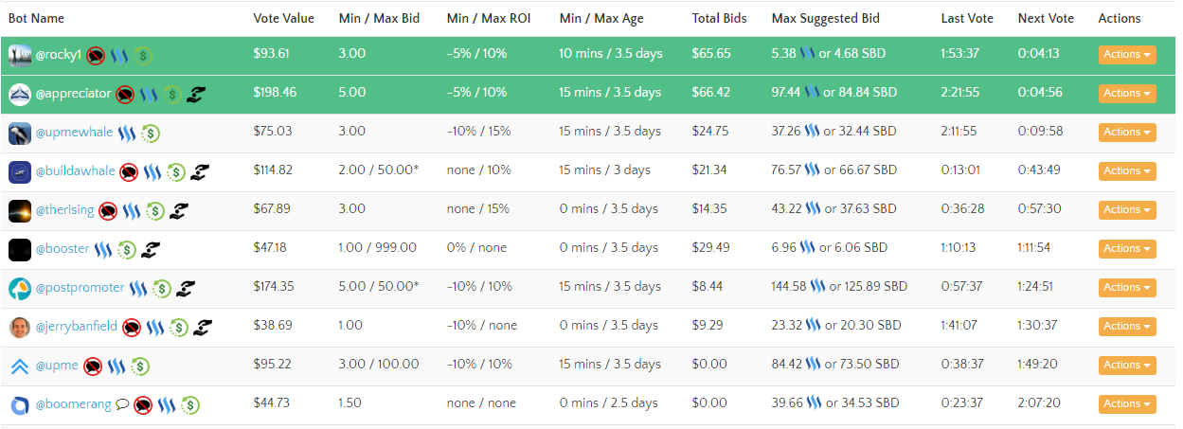Click the hand-holding icon in @booster row

[151, 250]
